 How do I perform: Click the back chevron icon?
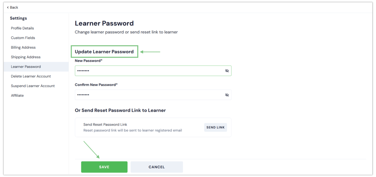point(7,7)
